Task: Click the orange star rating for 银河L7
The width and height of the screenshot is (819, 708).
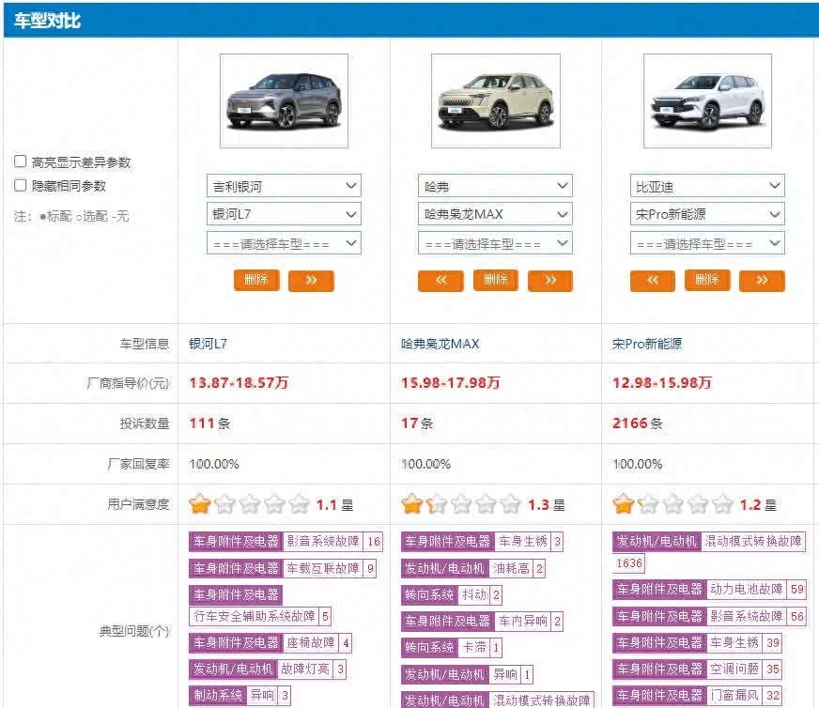Action: pos(199,504)
